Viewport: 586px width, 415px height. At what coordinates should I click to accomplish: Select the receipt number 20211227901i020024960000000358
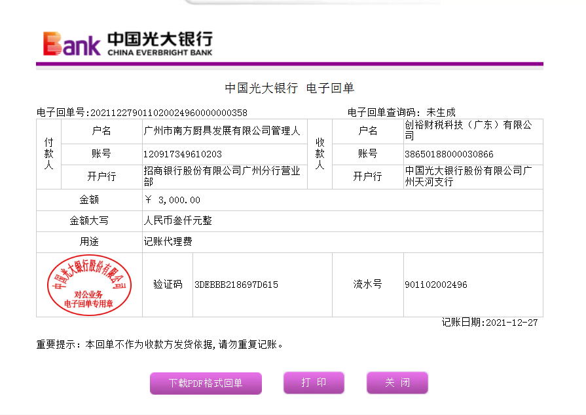169,113
